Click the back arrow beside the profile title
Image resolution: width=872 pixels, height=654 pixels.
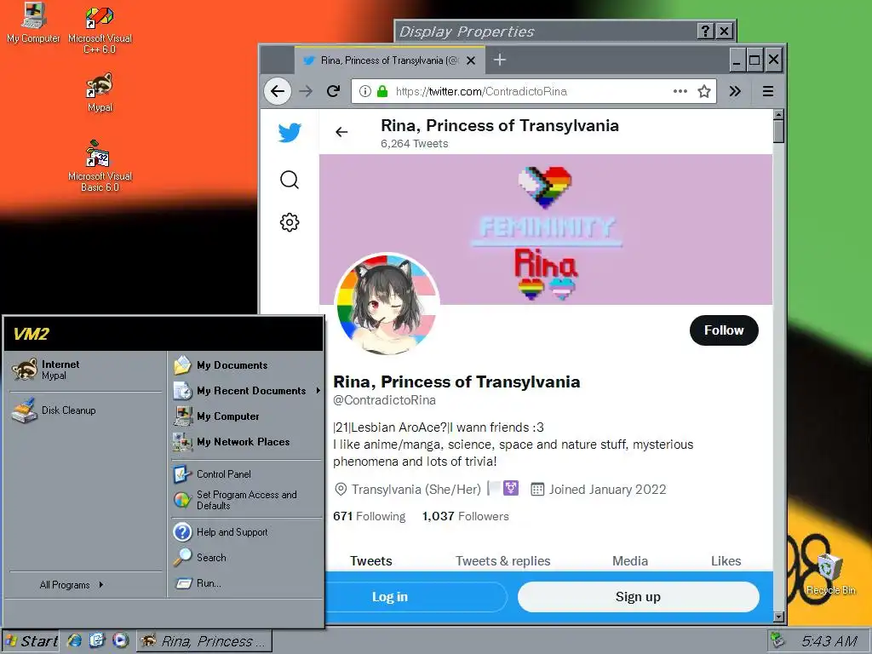(341, 132)
